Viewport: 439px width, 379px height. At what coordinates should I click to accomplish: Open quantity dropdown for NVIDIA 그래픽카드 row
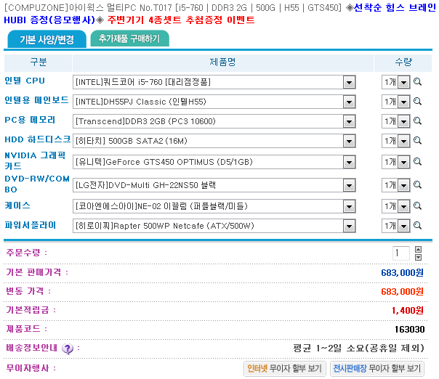396,162
